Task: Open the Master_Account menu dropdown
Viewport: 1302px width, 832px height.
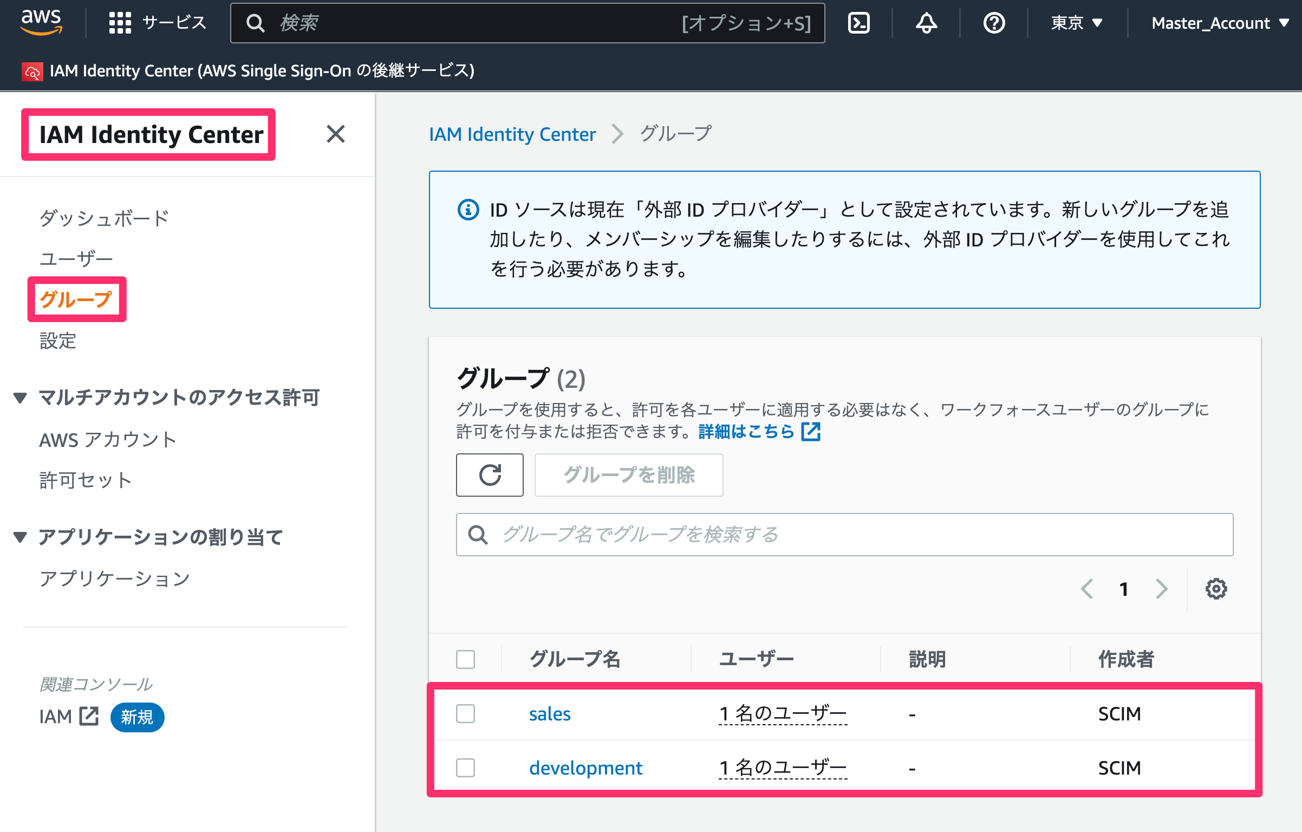Action: pyautogui.click(x=1220, y=23)
